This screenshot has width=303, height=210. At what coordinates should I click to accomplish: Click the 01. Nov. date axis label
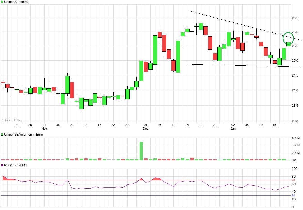44,127
